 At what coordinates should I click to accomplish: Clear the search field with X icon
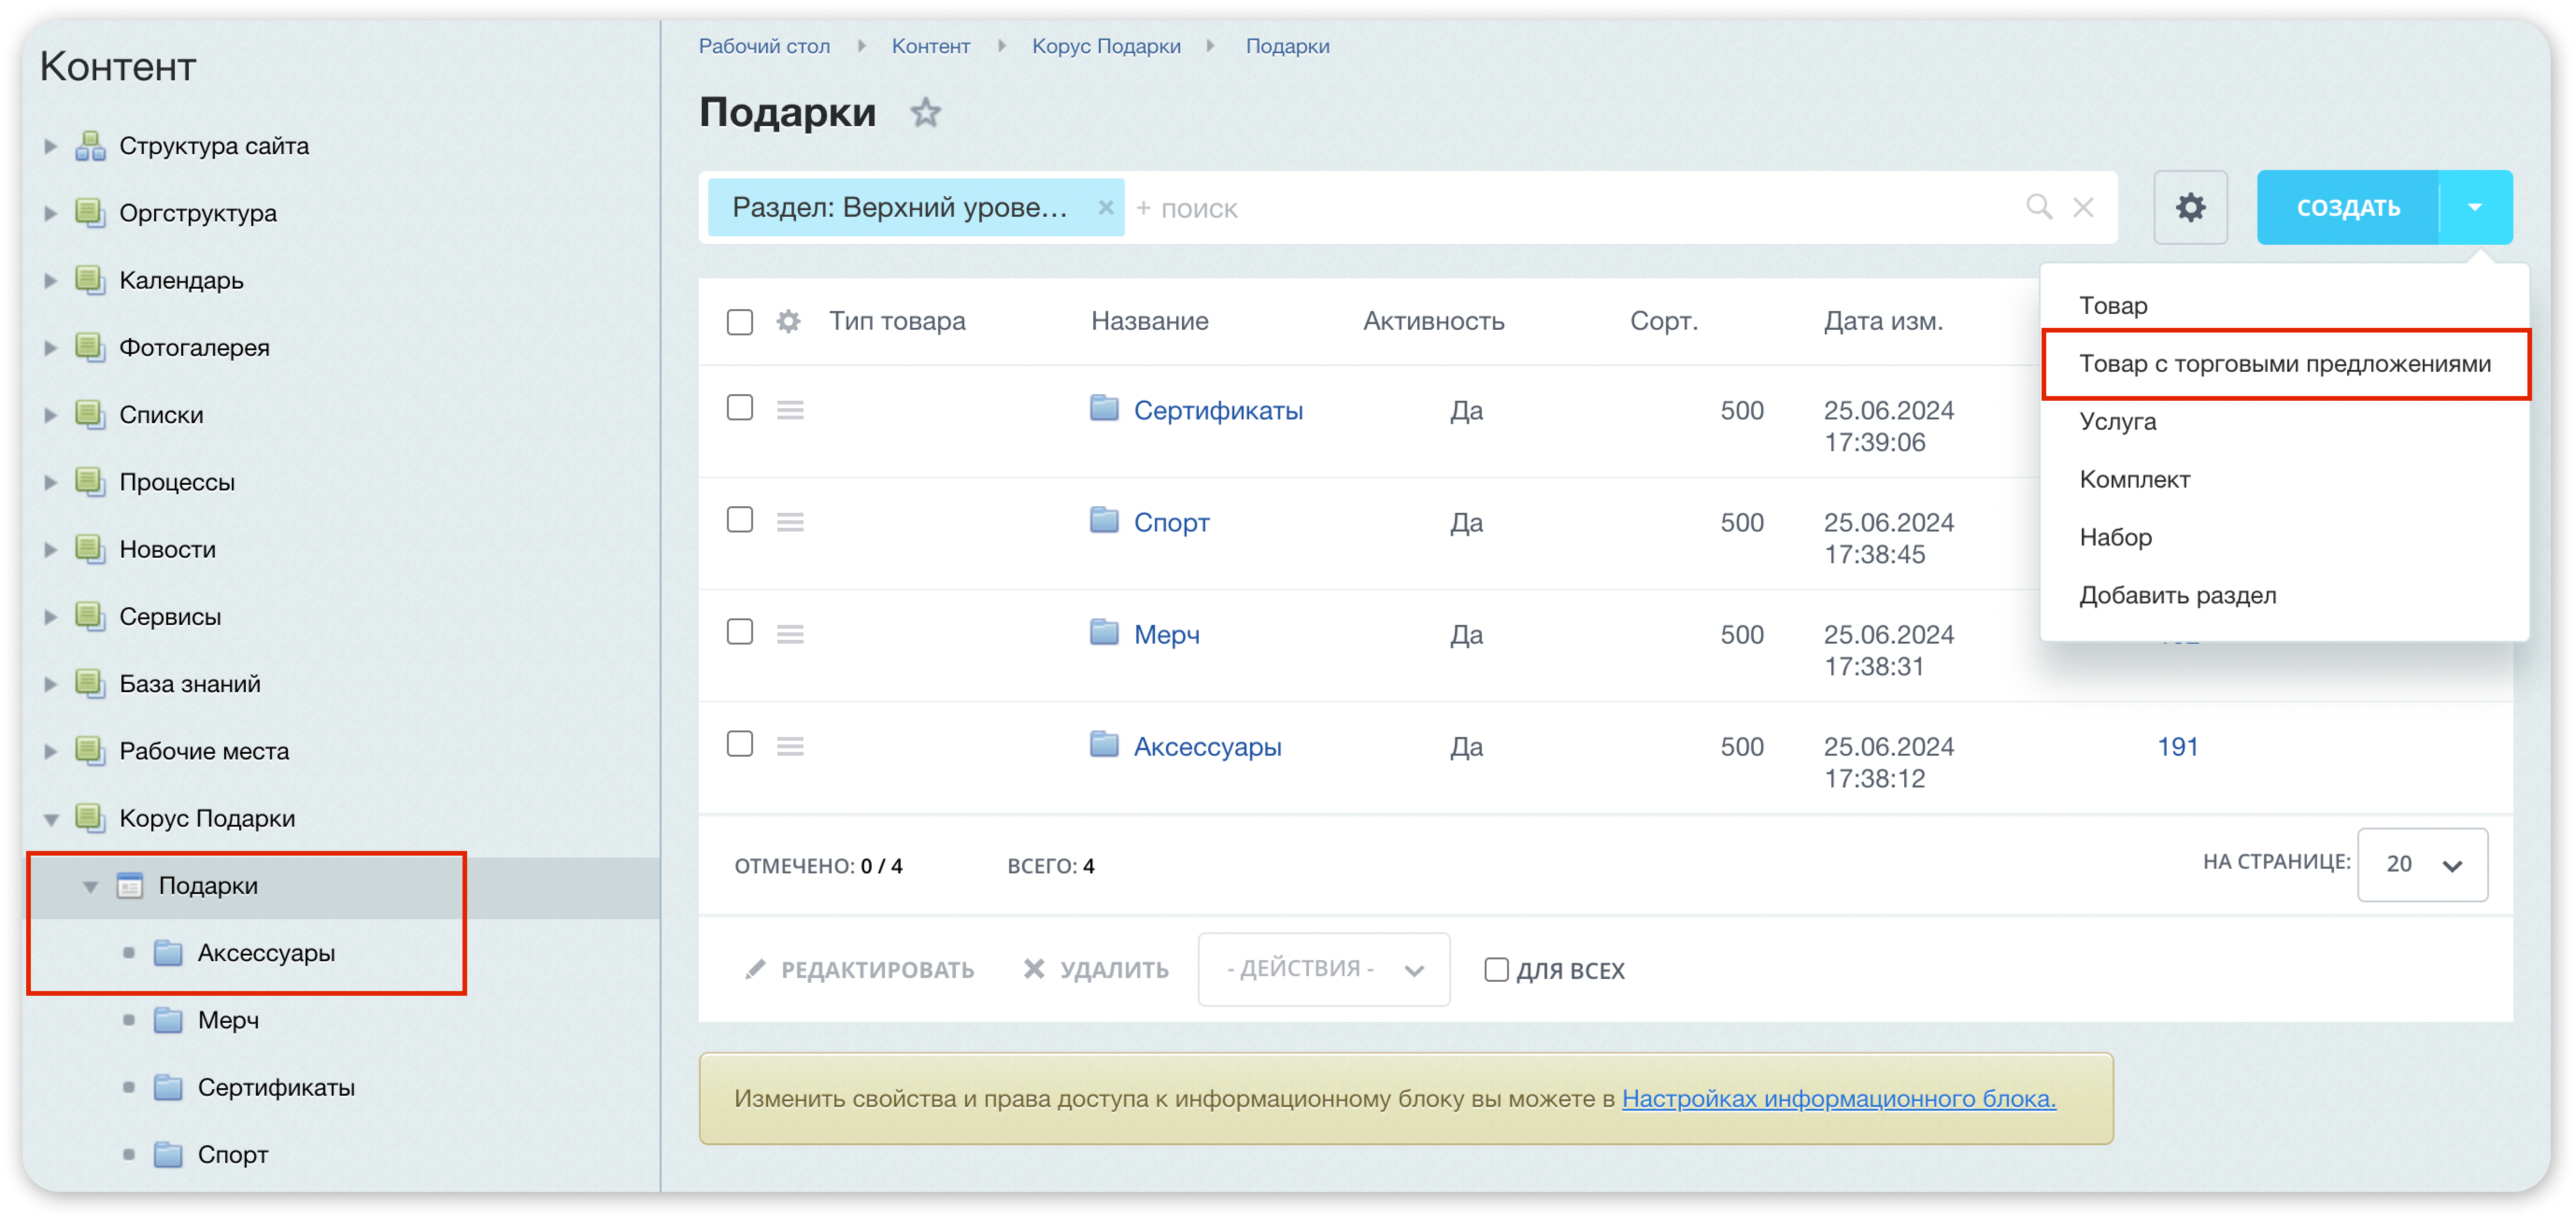coord(2083,207)
